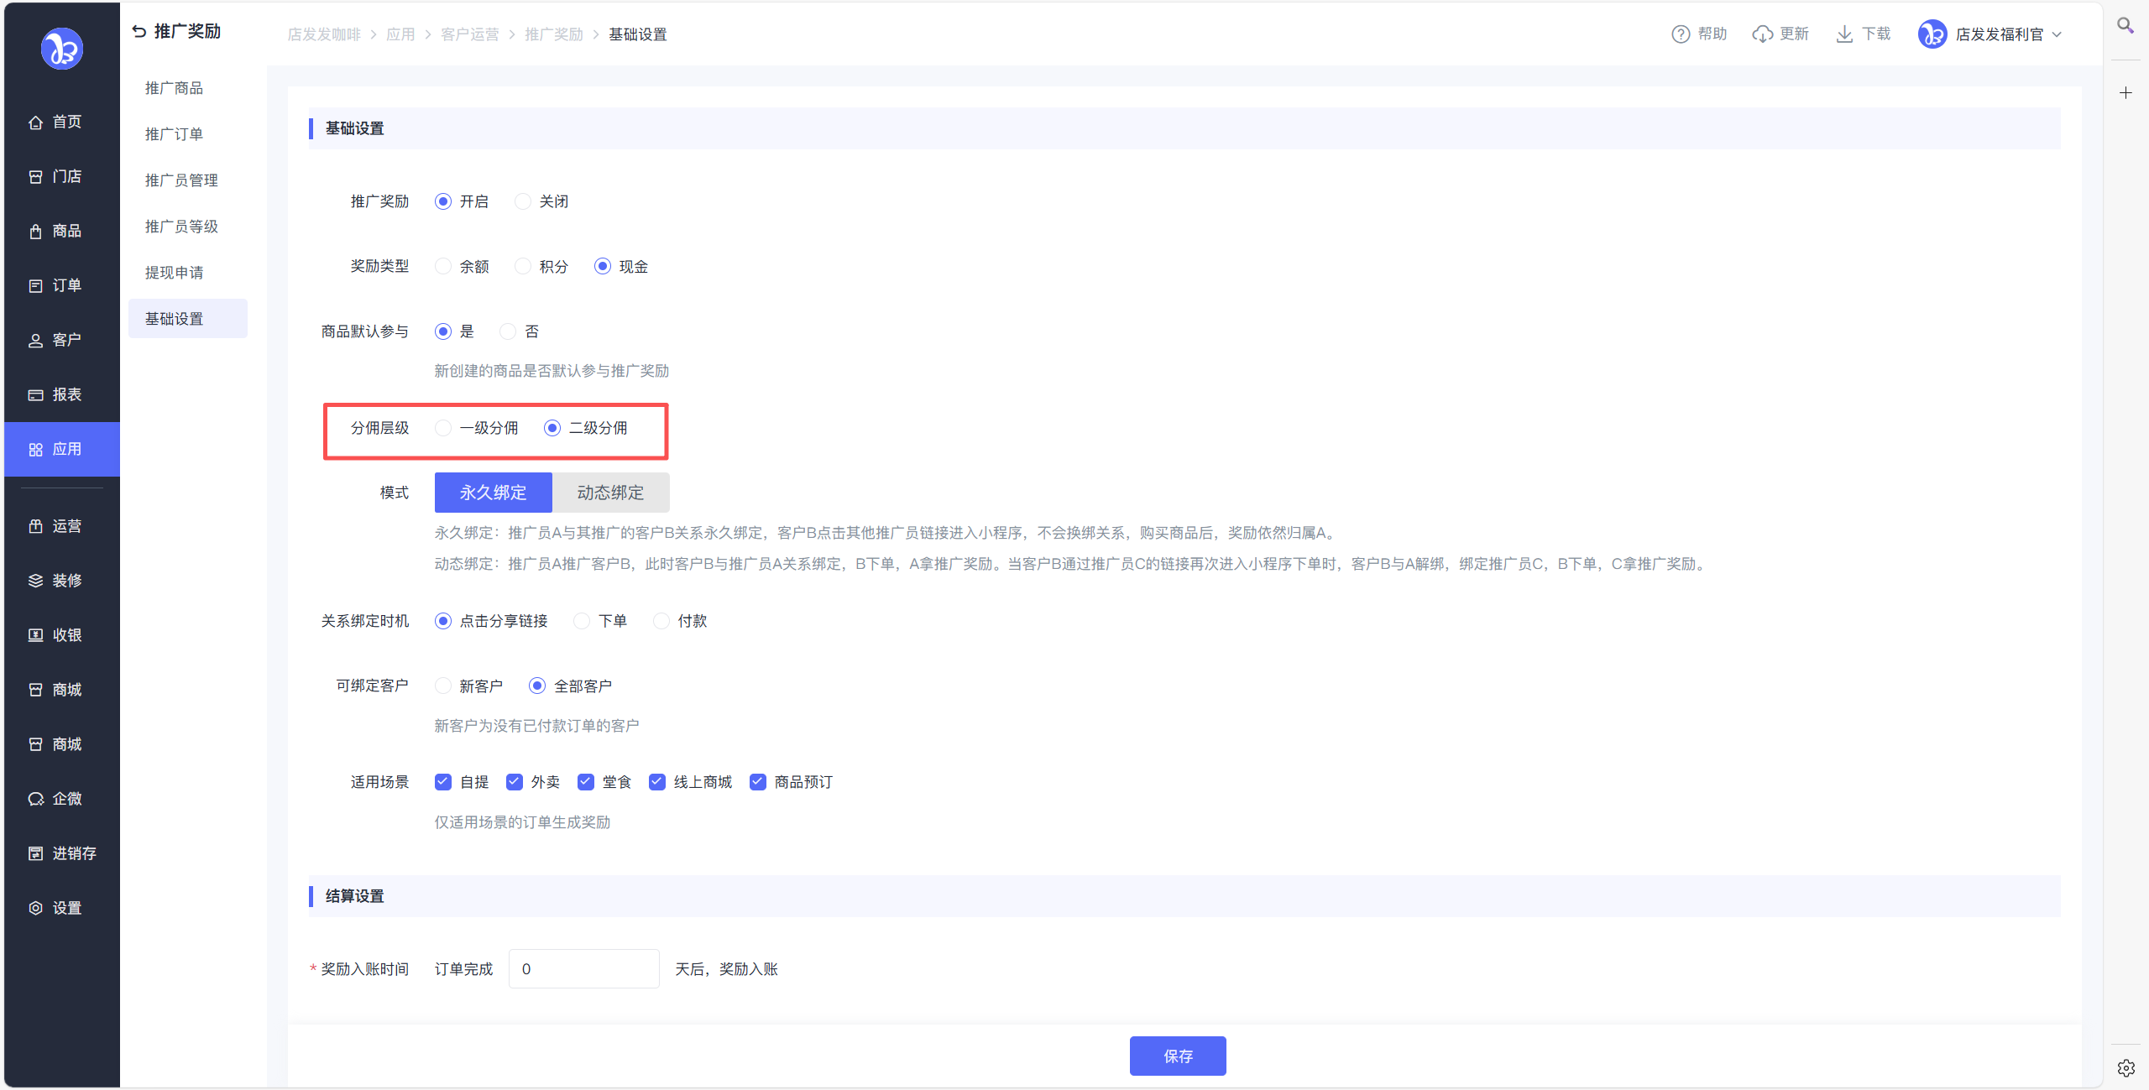The height and width of the screenshot is (1090, 2149).
Task: Select the 关闭 radio for 推广奖励
Action: click(x=523, y=201)
